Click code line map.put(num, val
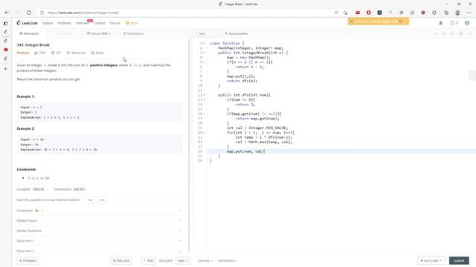The height and width of the screenshot is (267, 476). [x=245, y=151]
